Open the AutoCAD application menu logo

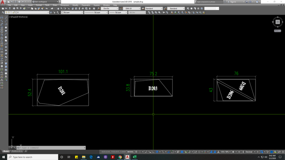tap(2, 2)
